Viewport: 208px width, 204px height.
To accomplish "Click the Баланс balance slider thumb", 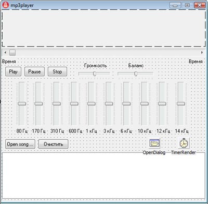I will (x=136, y=74).
